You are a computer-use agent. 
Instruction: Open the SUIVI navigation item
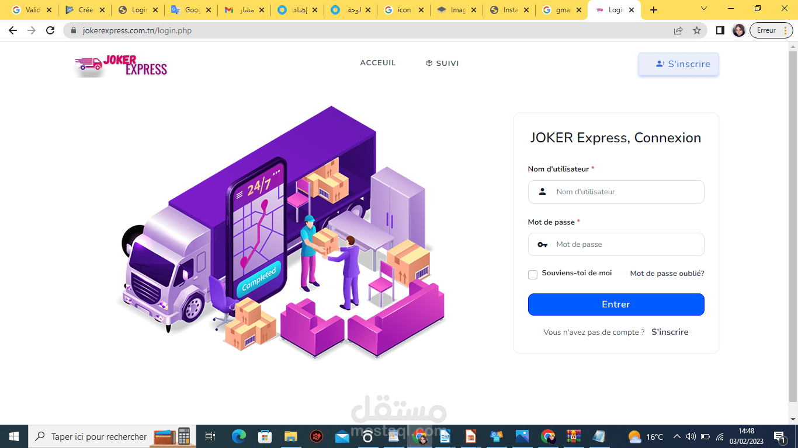tap(442, 63)
